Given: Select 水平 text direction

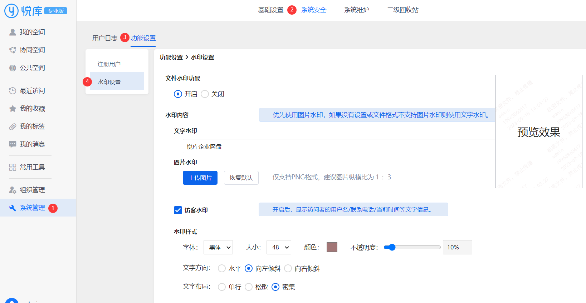Looking at the screenshot, I should [222, 268].
